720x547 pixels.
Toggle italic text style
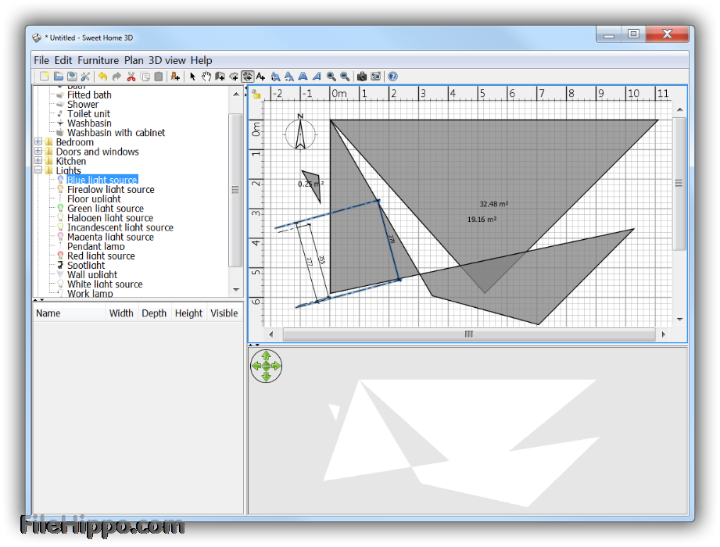317,77
